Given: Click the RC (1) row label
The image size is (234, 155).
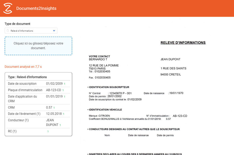Looking at the screenshot, I should [x=12, y=131].
